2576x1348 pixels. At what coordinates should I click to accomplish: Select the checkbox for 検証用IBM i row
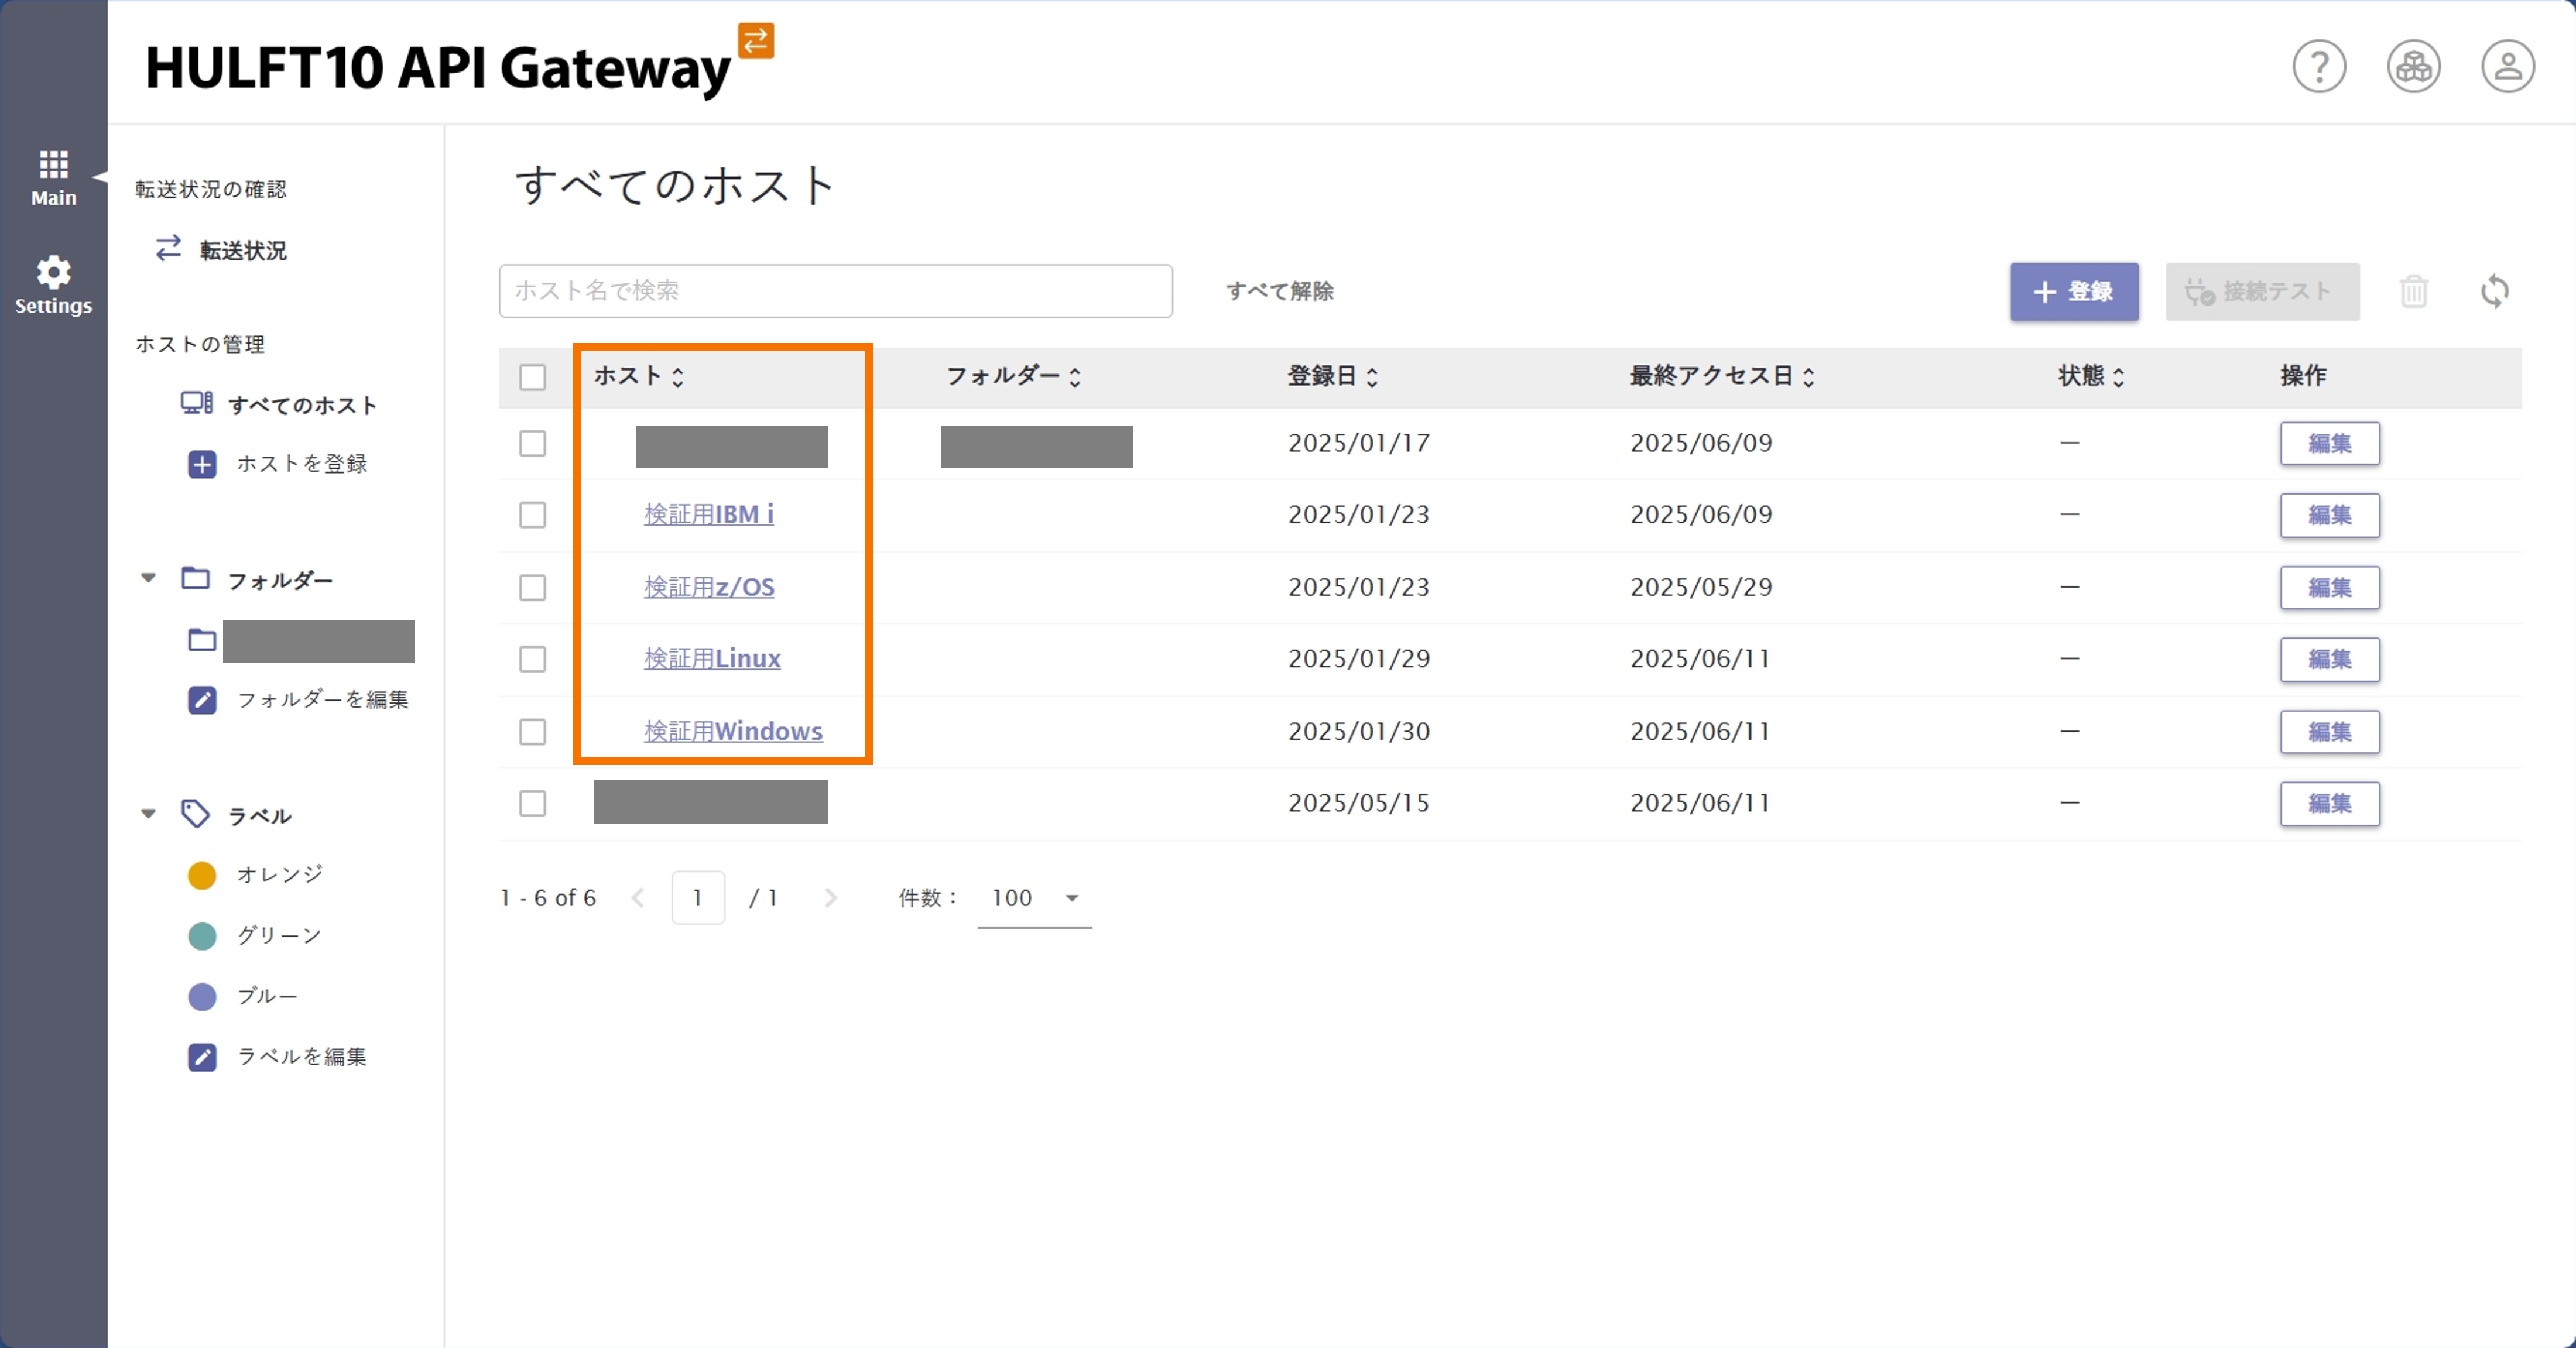coord(532,515)
